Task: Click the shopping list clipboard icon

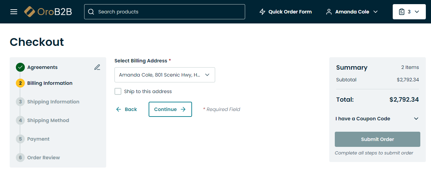Action: coord(402,12)
